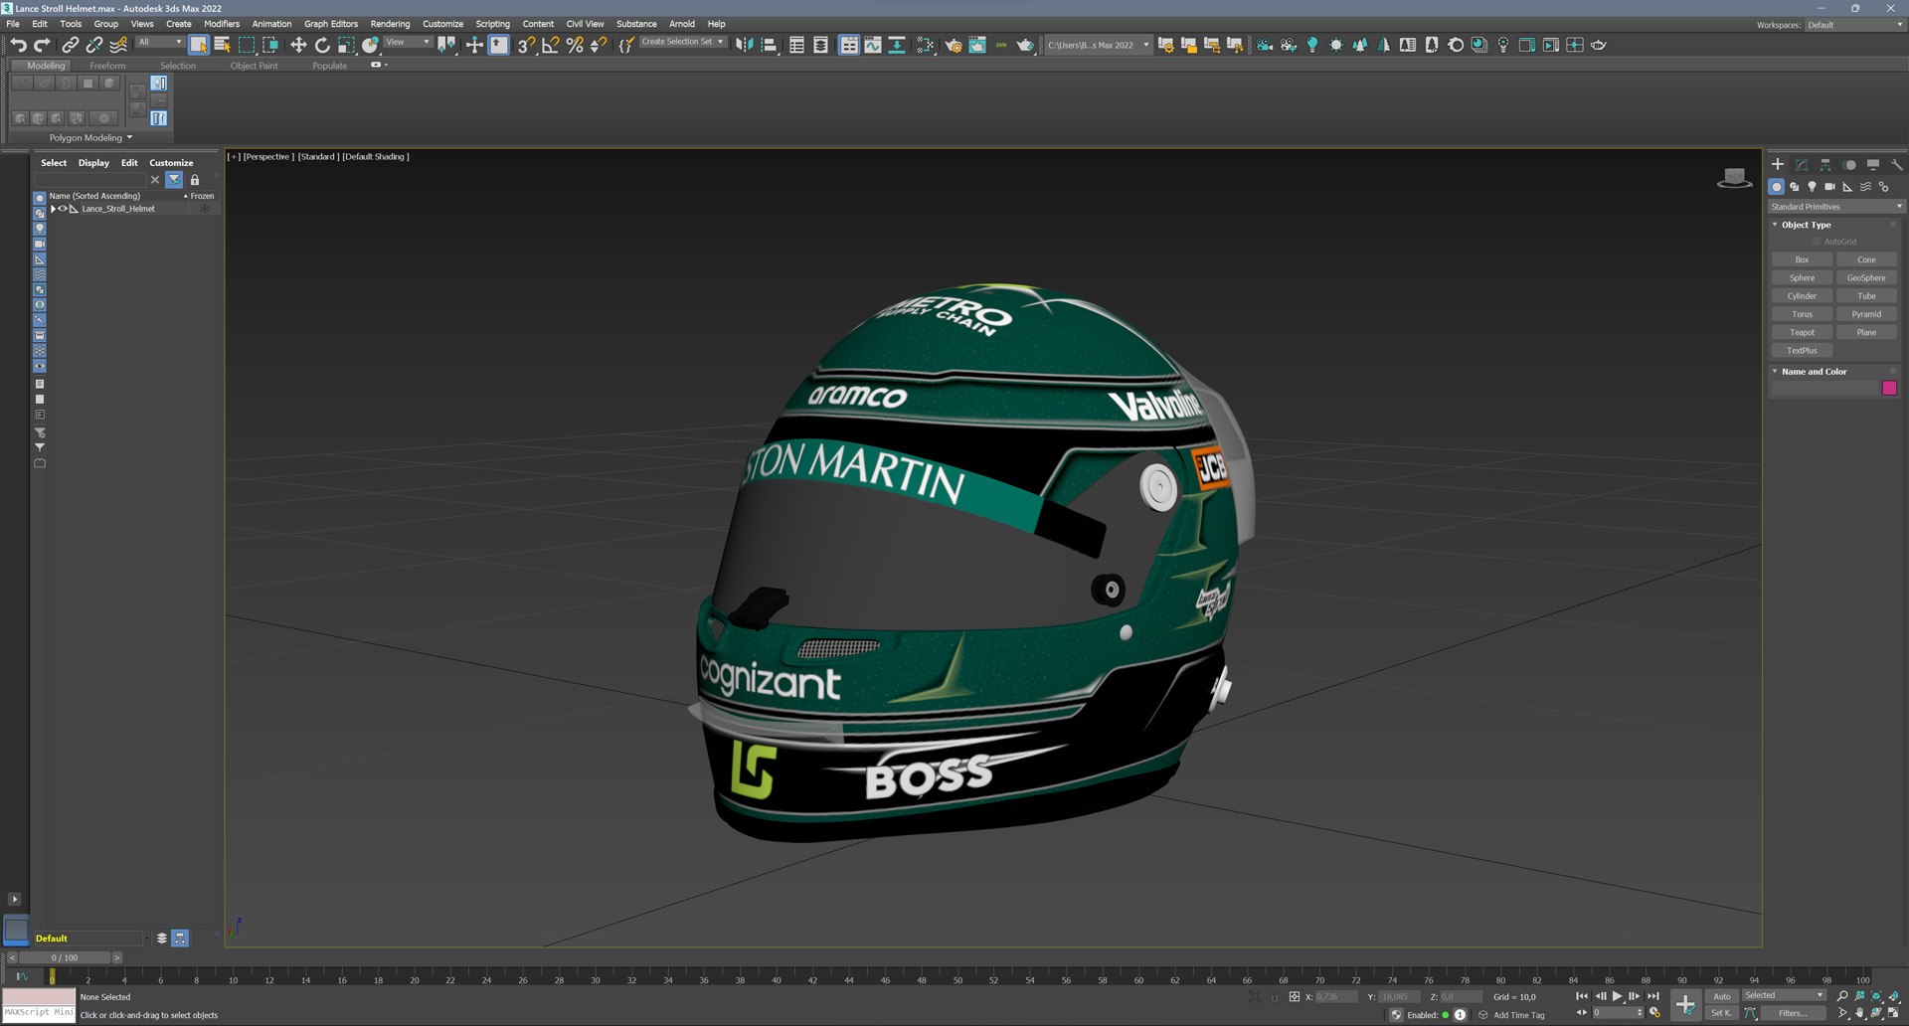The width and height of the screenshot is (1909, 1026).
Task: Open the Percent Snap tool
Action: (x=575, y=45)
